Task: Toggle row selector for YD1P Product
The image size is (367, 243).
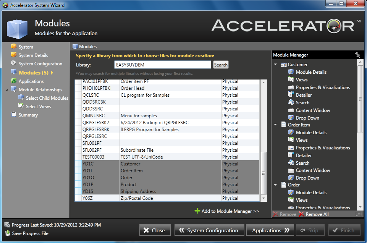Action: click(78, 184)
